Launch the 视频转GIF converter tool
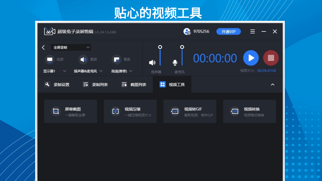Screen dimensions: 322x181 click(190, 111)
